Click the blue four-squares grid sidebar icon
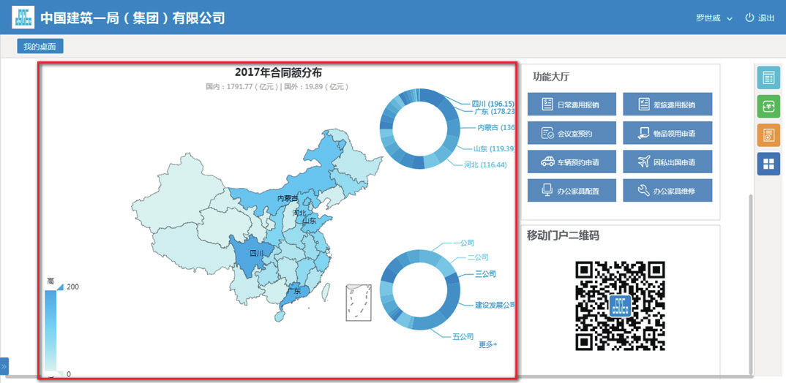The image size is (786, 383). (x=768, y=164)
